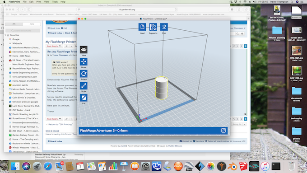
Task: Open the Load file tool in FlashPrint
Action: [x=142, y=27]
